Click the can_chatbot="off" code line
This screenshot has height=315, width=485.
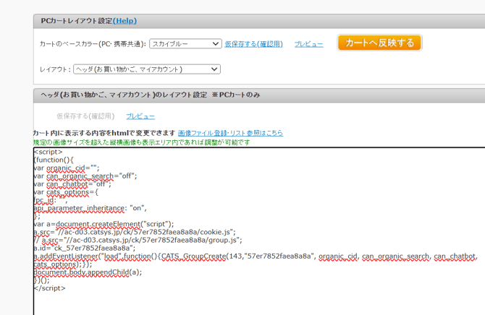pos(72,184)
